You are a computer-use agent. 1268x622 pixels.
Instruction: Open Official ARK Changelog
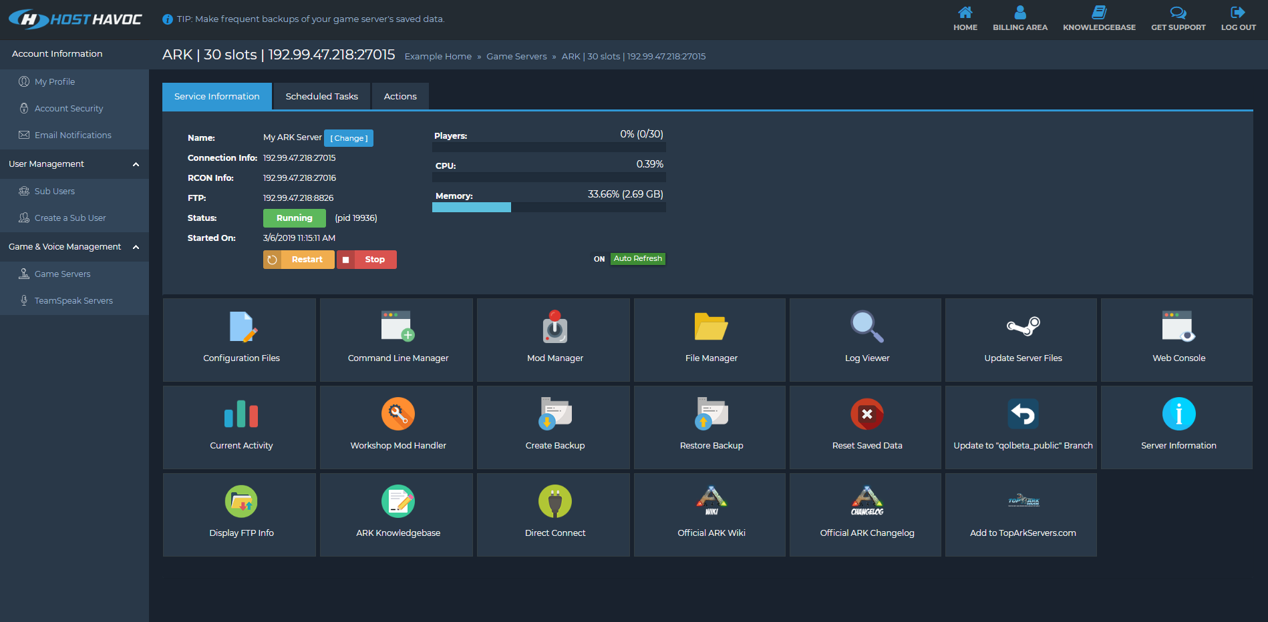click(x=866, y=515)
